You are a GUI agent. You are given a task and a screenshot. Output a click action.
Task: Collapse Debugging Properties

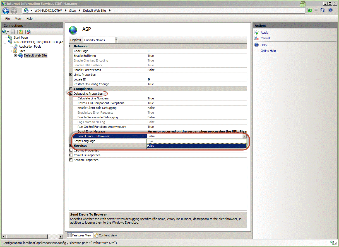71,94
